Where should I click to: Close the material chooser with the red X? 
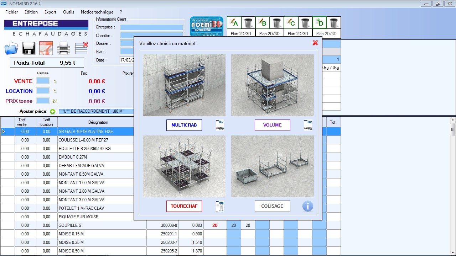pos(315,43)
